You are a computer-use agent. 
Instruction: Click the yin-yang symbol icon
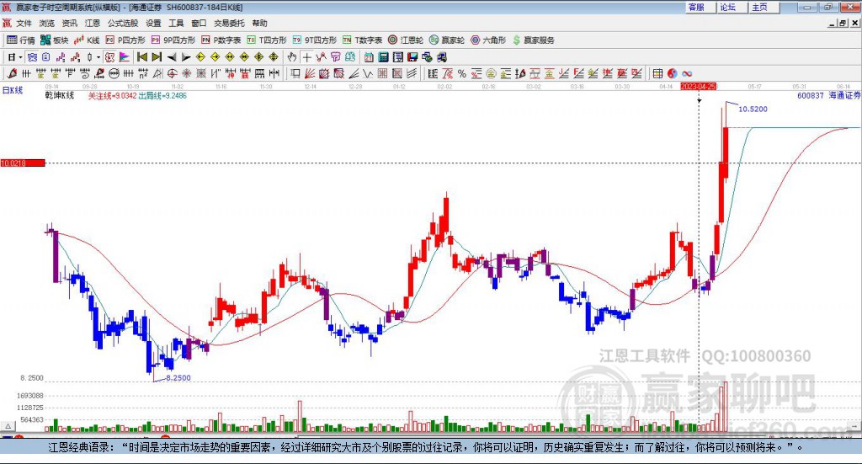(672, 73)
